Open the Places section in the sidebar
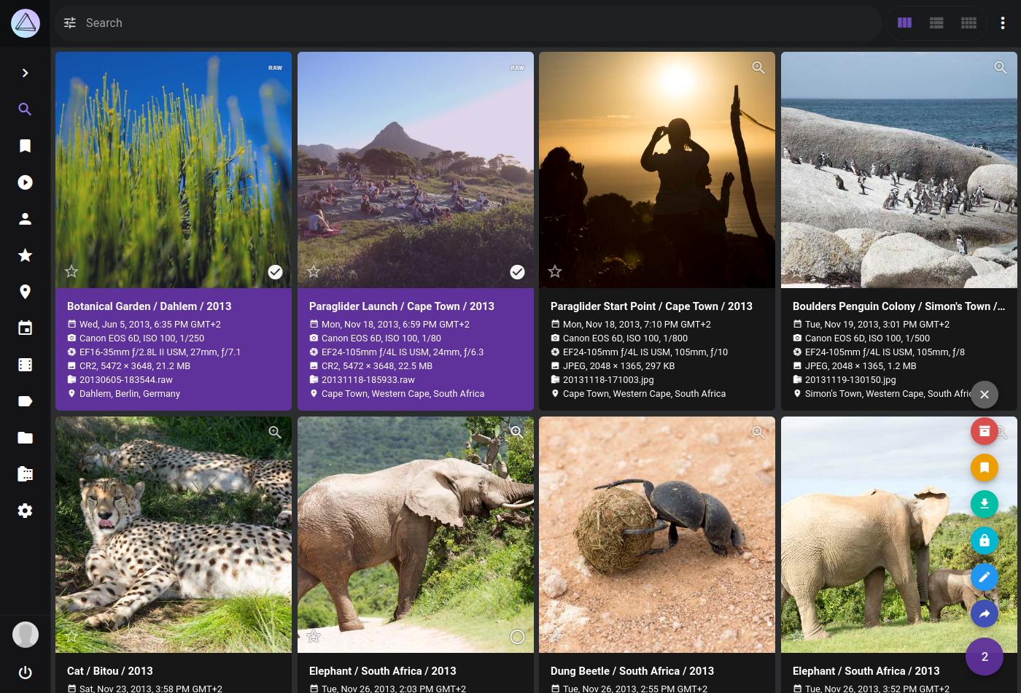This screenshot has width=1021, height=693. [25, 292]
